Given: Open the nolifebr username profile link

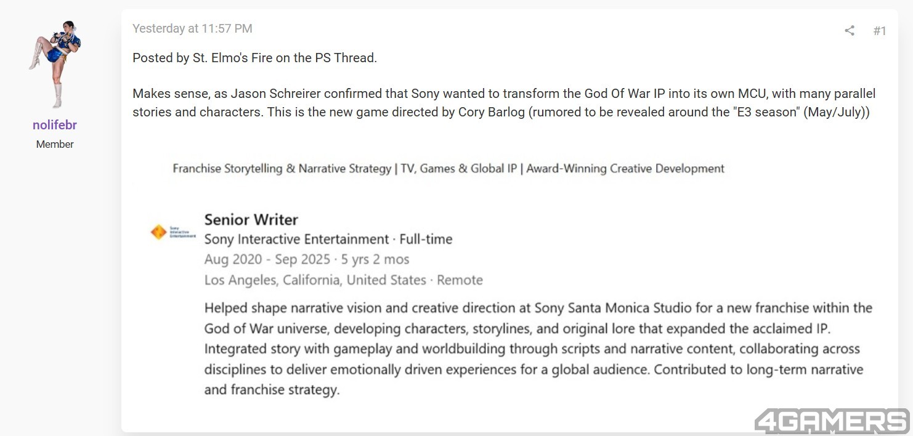Looking at the screenshot, I should [x=55, y=125].
